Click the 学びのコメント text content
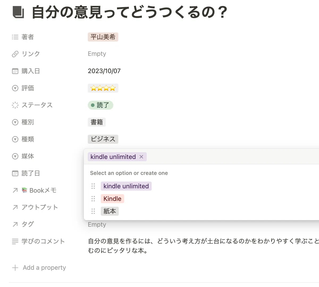Image resolution: width=319 pixels, height=287 pixels. point(203,246)
